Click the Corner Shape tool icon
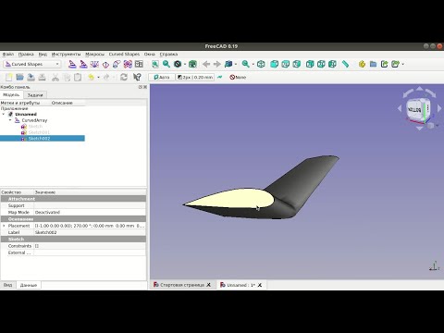Viewport: 444px width, 333px height. (105, 64)
